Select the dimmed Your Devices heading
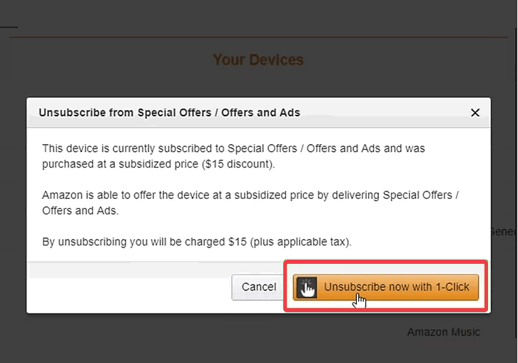The image size is (518, 363). pos(258,60)
